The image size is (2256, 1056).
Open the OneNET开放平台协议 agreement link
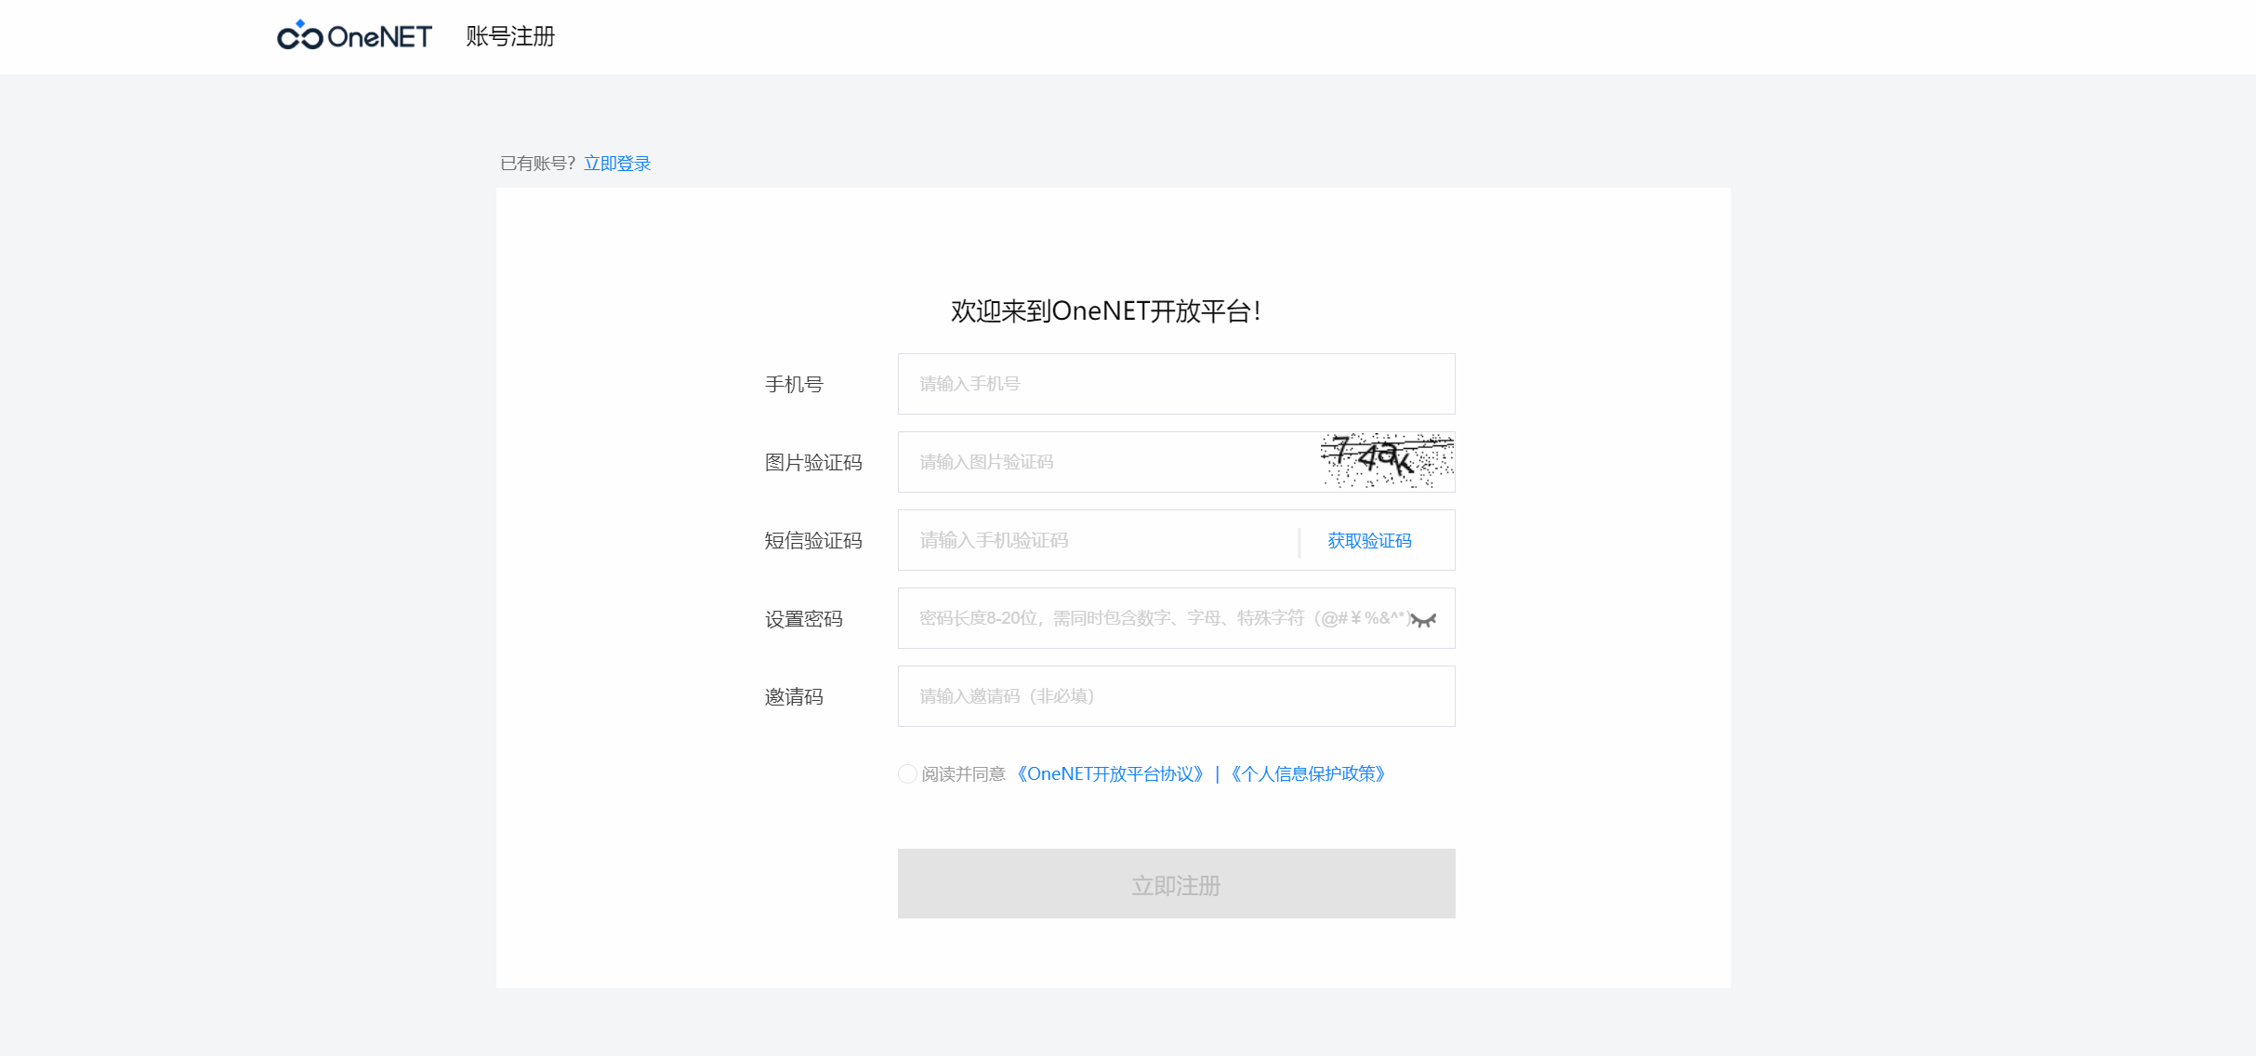[1110, 774]
